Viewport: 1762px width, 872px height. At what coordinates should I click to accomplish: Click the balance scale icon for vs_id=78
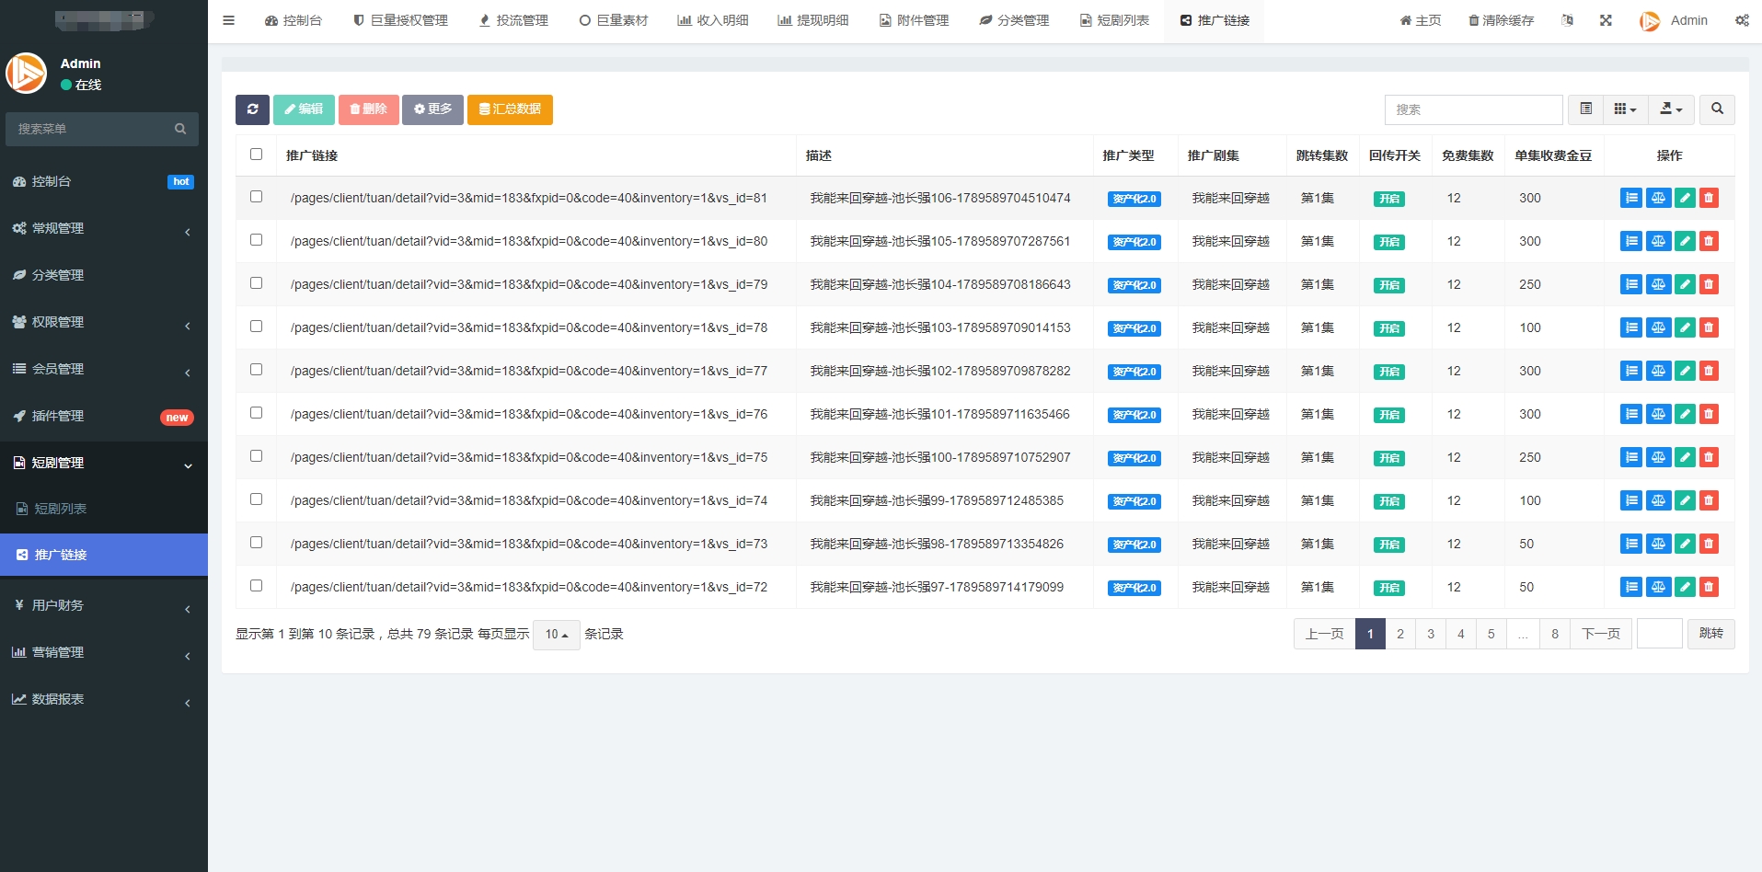pos(1658,327)
